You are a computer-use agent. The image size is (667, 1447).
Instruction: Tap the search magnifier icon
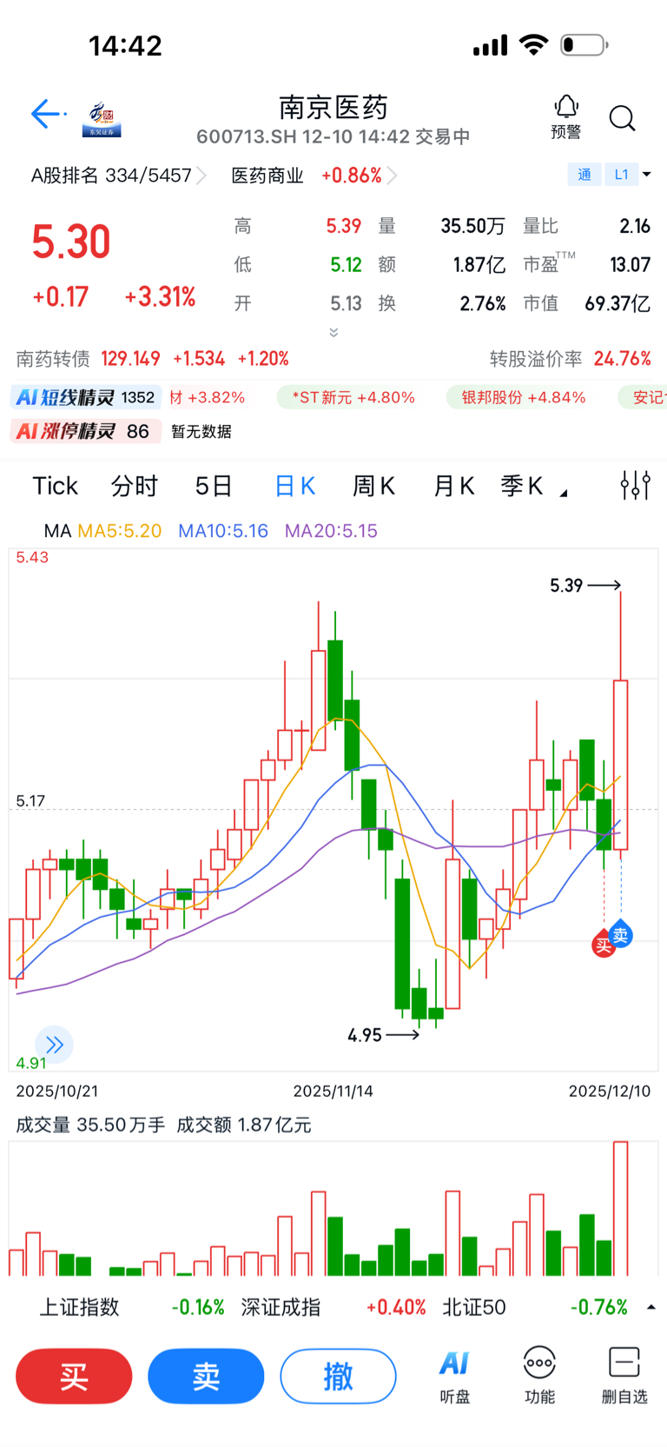pyautogui.click(x=623, y=118)
